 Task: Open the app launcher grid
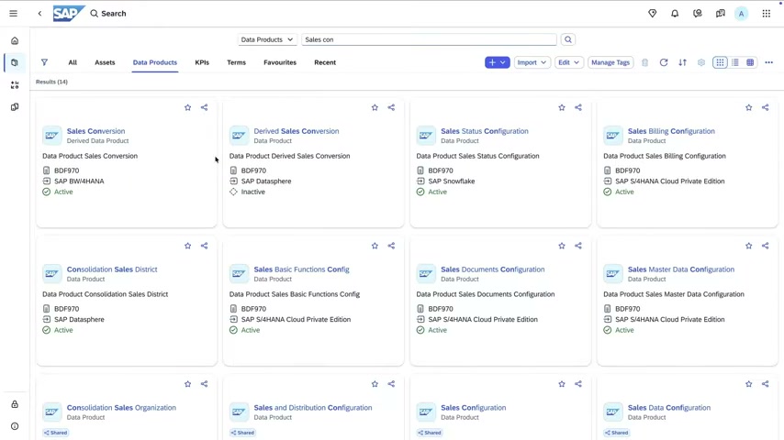tap(767, 14)
